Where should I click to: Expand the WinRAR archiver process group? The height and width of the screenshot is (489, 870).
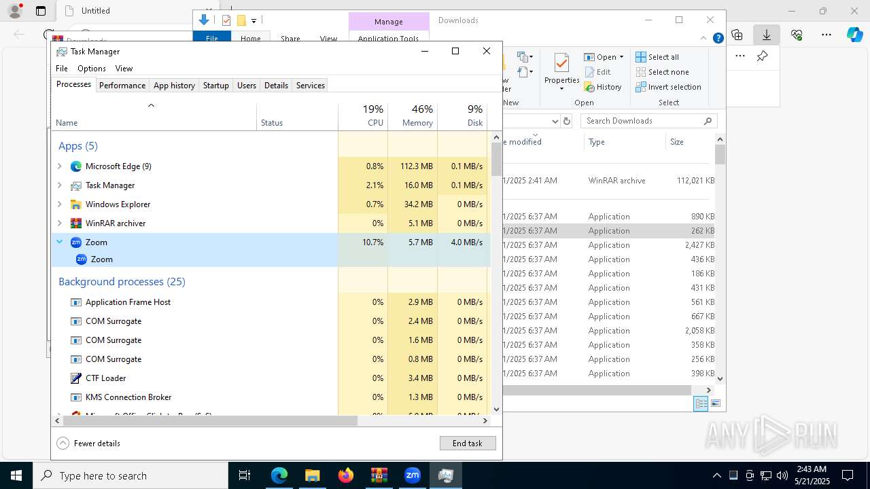[60, 223]
